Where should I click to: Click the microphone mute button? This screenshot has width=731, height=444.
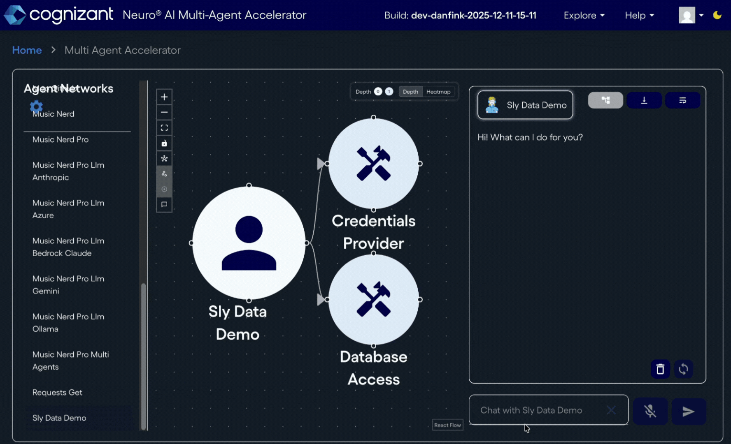coord(650,411)
